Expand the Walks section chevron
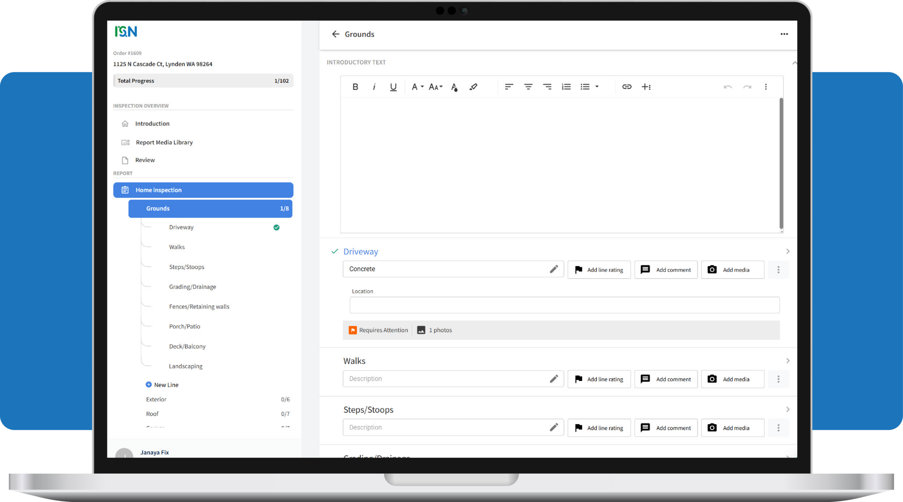 pos(788,361)
